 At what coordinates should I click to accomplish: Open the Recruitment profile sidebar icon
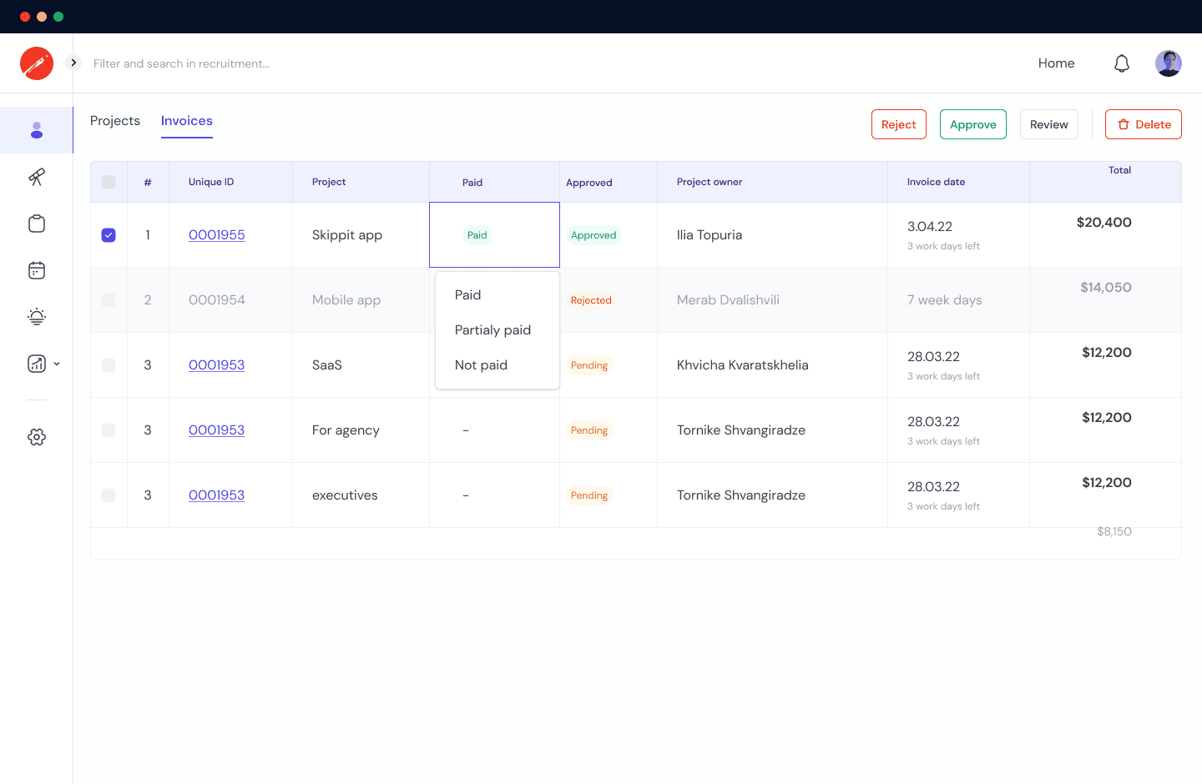pos(37,130)
